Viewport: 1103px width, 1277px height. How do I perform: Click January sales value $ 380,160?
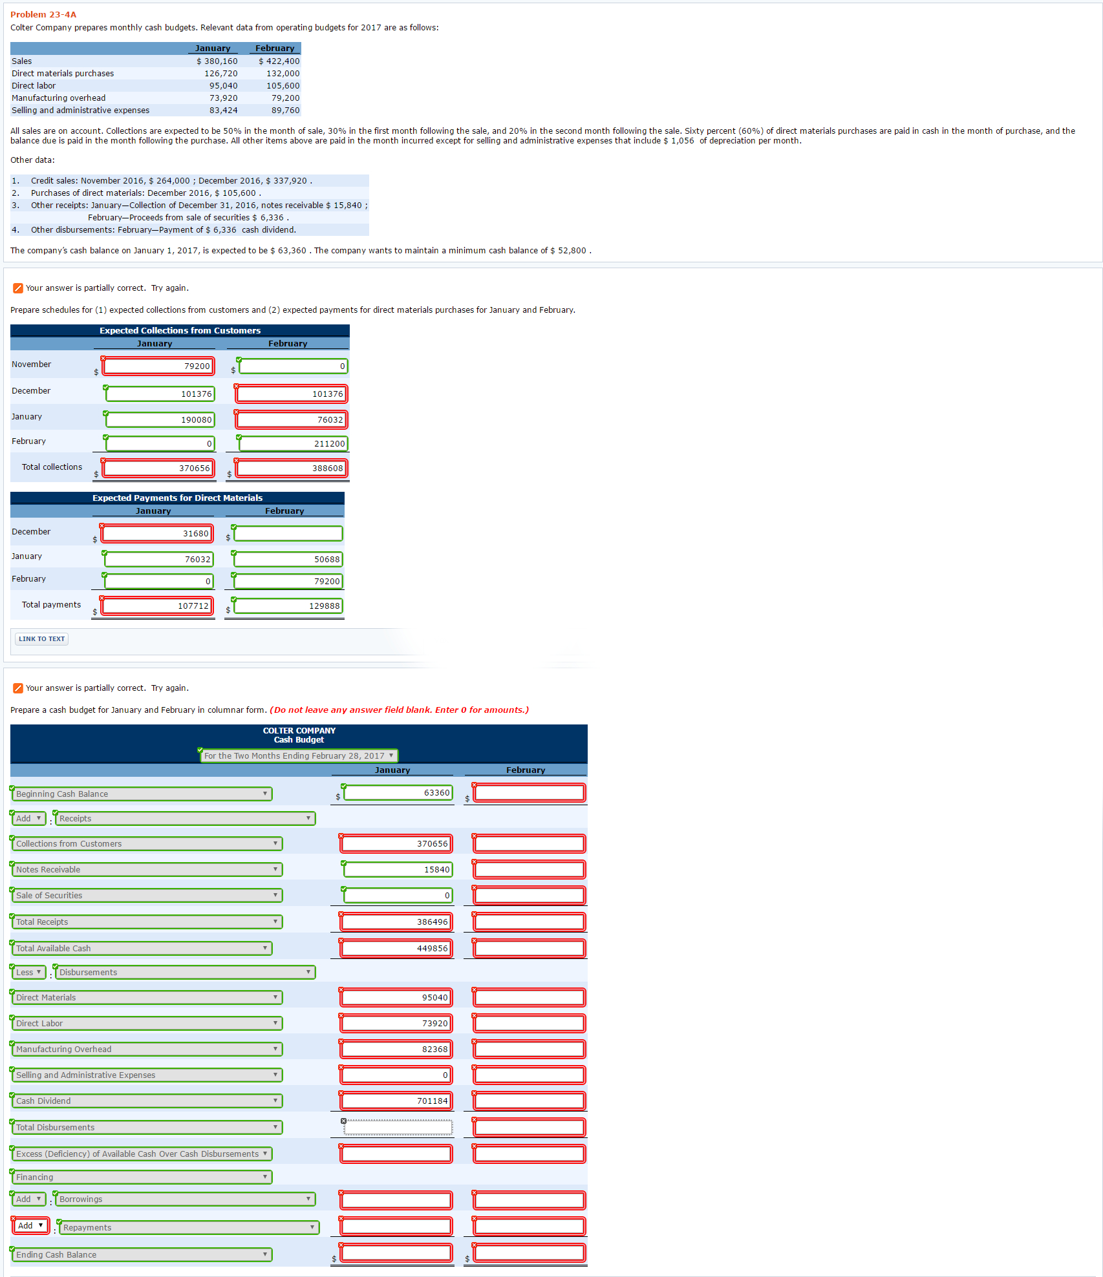coord(217,61)
